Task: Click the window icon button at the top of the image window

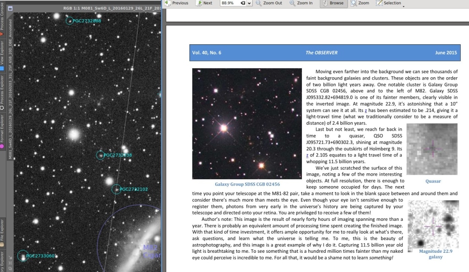Action: pos(10,8)
